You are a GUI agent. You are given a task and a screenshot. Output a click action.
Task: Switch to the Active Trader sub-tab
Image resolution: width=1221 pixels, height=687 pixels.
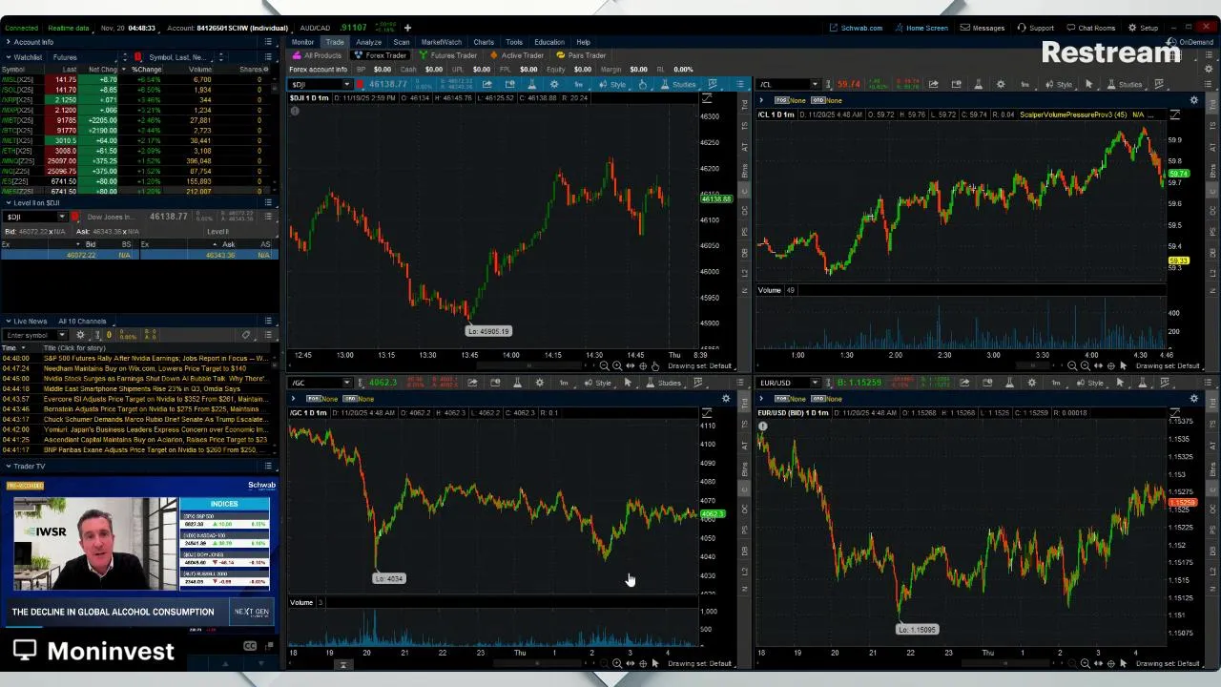pyautogui.click(x=518, y=55)
